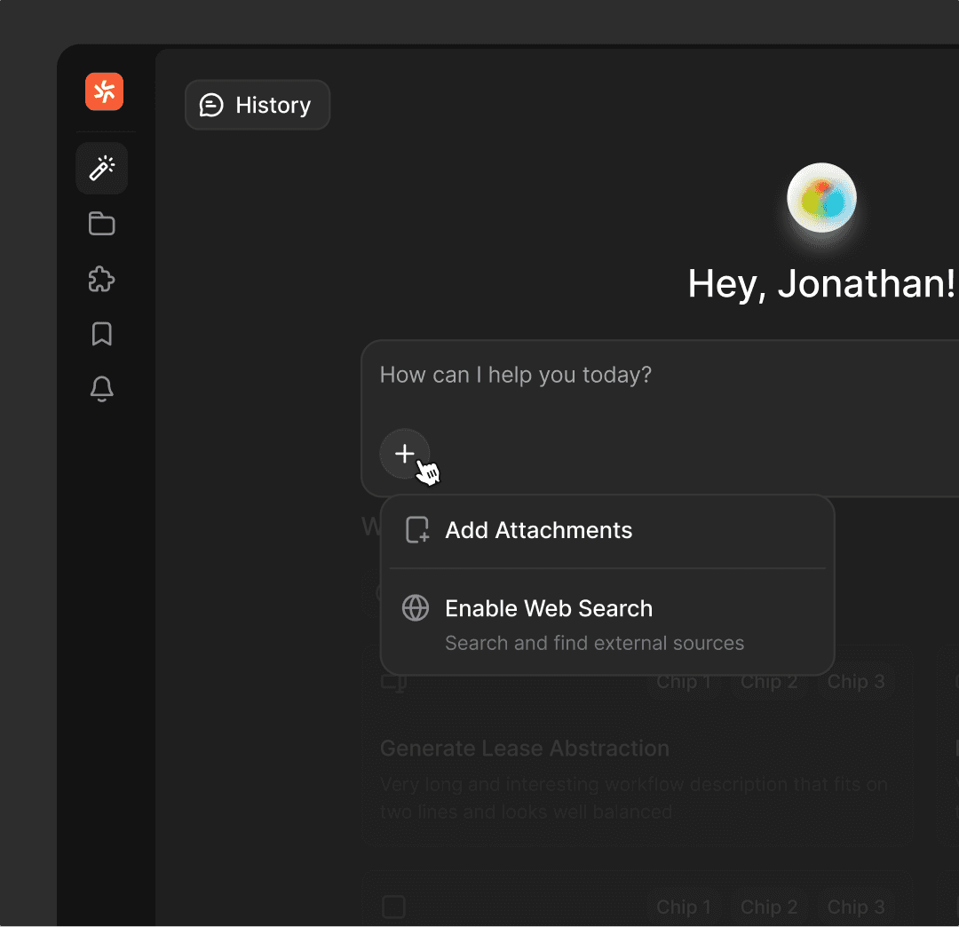Open the bookmark icon in the sidebar
Image resolution: width=959 pixels, height=927 pixels.
[101, 334]
